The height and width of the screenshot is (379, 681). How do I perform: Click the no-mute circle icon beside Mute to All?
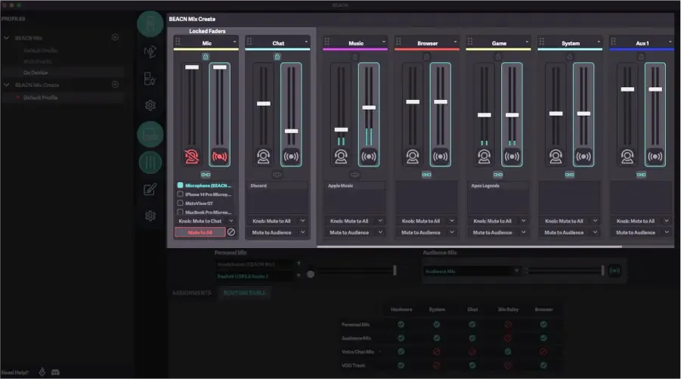click(x=231, y=232)
